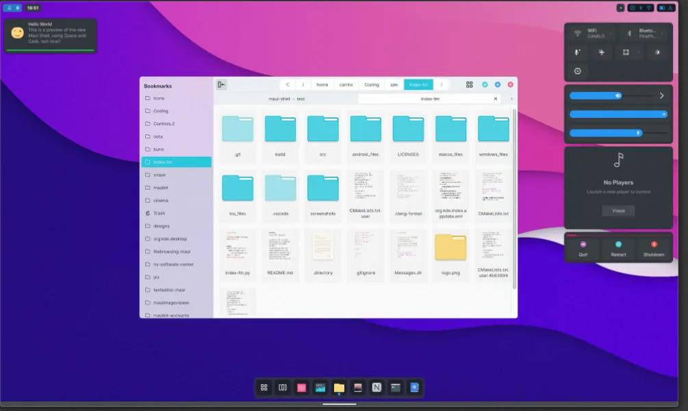Open the nota bookmark
Viewport: 688px width, 411px height.
click(x=177, y=136)
